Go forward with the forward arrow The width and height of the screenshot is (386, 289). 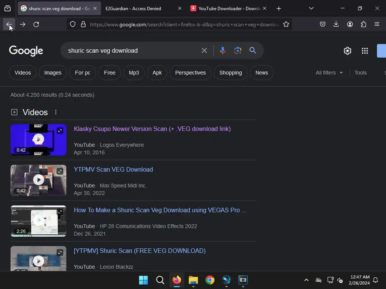[x=23, y=24]
